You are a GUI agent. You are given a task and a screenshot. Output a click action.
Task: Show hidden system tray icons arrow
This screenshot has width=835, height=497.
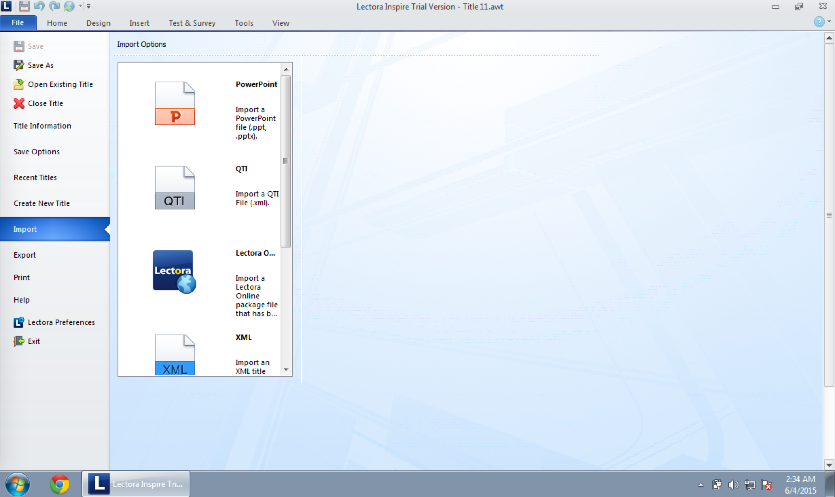[700, 485]
